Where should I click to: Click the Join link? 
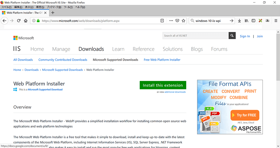coord(260,36)
